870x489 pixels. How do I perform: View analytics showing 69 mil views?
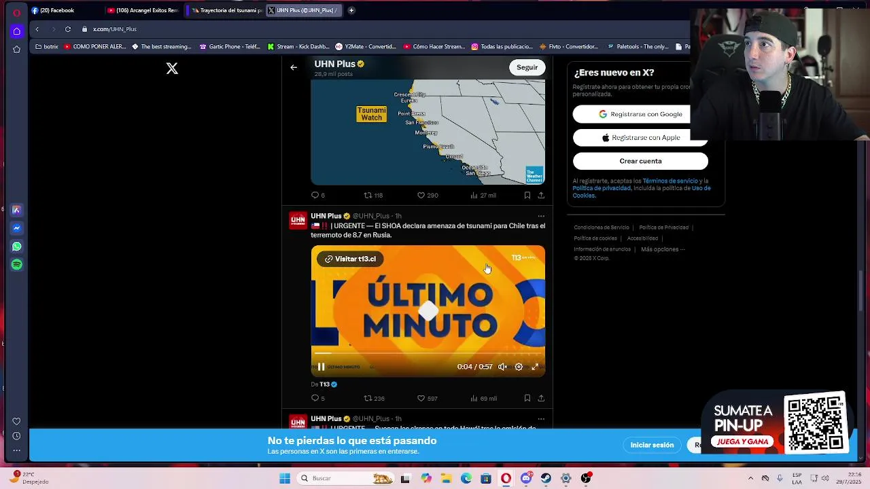point(483,399)
